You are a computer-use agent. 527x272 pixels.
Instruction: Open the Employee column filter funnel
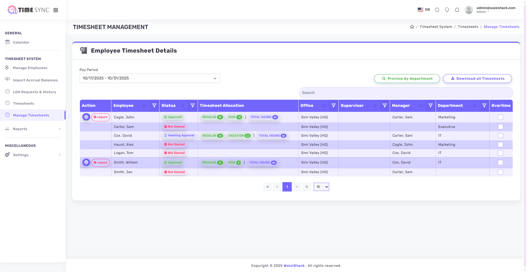155,105
